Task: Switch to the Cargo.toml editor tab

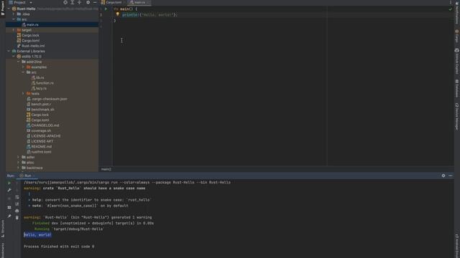Action: 111,2
